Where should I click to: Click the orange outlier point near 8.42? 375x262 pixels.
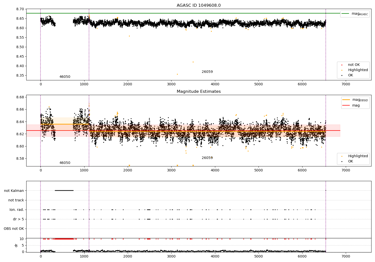click(193, 62)
